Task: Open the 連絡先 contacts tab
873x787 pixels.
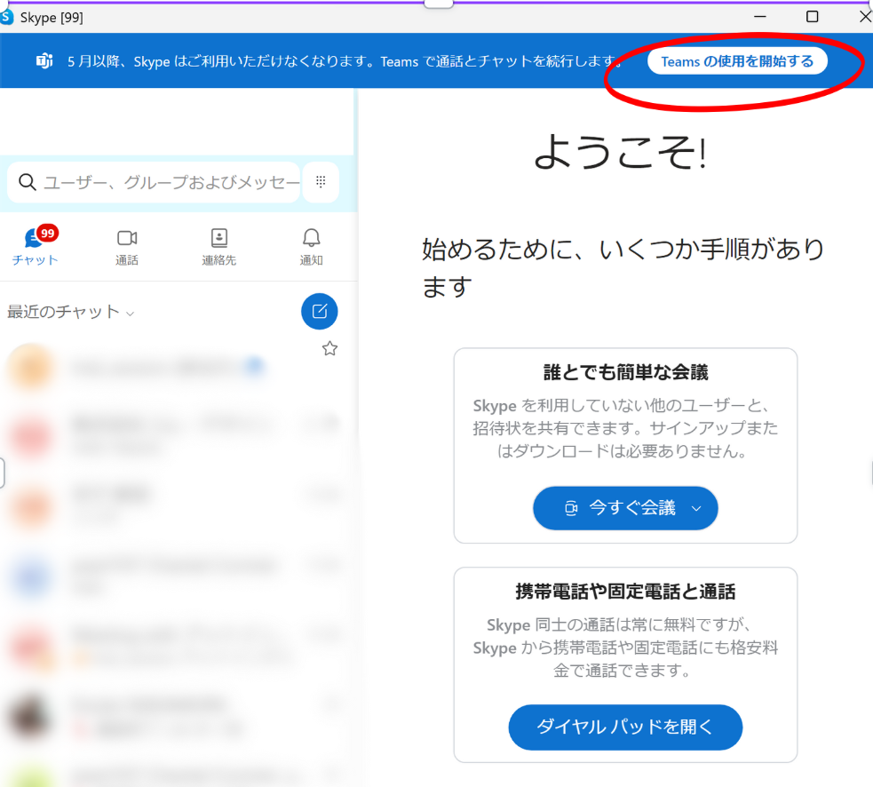Action: coord(218,246)
